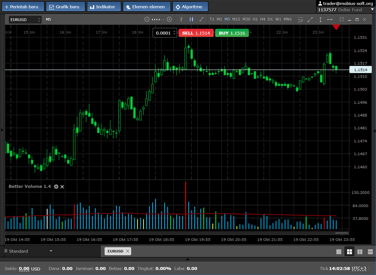Open the Indikator menu
Screen dimensions: 376x275
(104, 7)
